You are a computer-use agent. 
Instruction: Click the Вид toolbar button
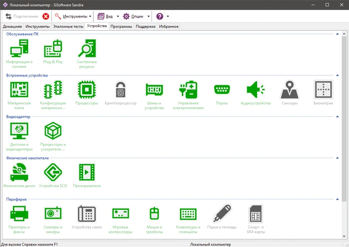point(105,16)
